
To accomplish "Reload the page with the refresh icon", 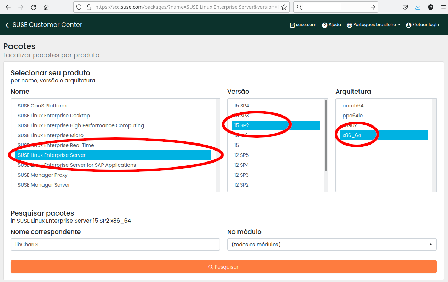I will pyautogui.click(x=34, y=7).
